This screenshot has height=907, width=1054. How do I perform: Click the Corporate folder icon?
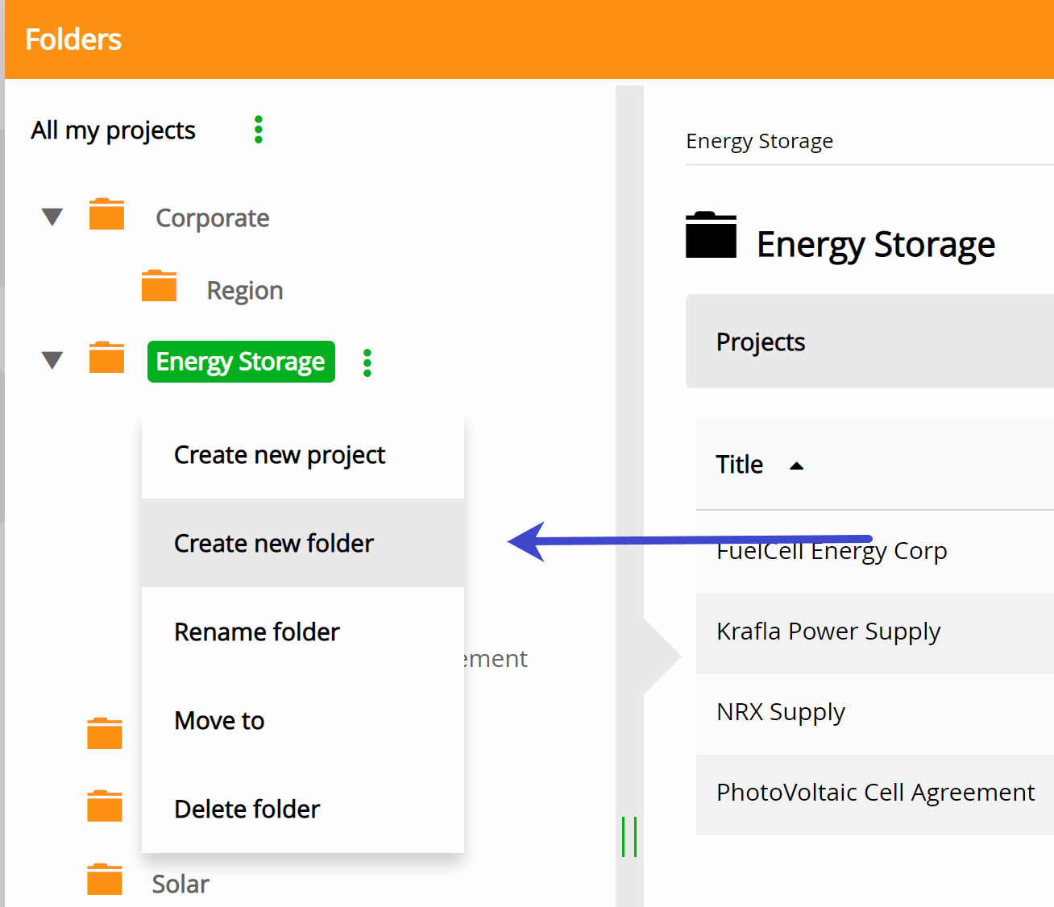[106, 214]
